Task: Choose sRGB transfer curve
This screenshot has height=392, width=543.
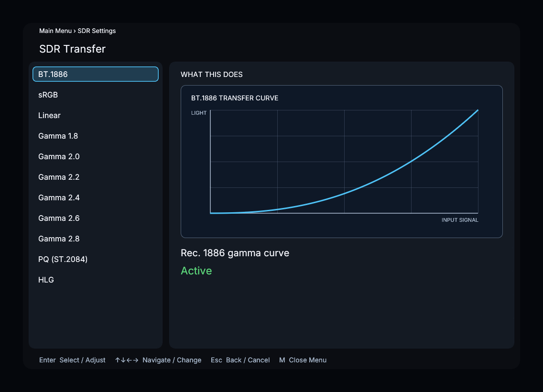Action: (x=96, y=95)
